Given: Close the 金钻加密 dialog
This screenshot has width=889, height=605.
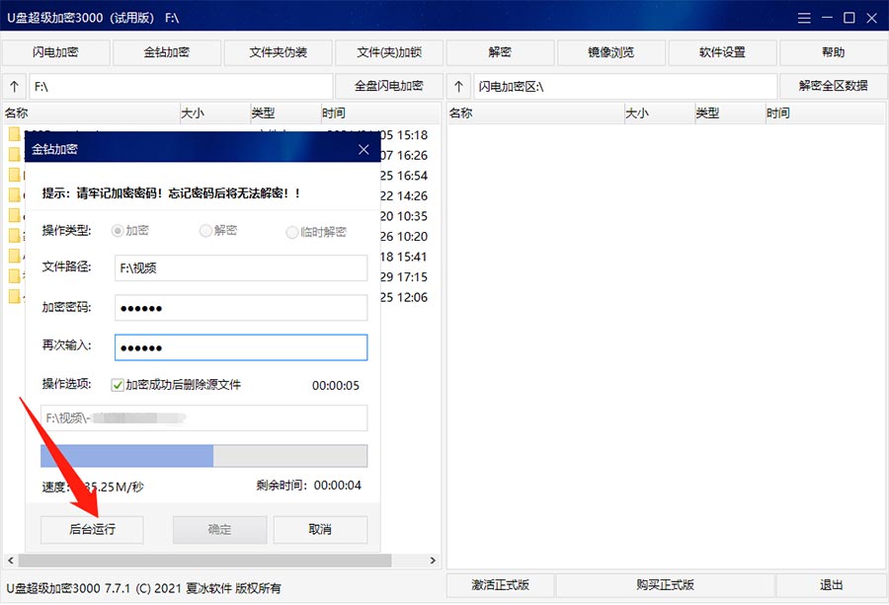Looking at the screenshot, I should click(x=364, y=150).
